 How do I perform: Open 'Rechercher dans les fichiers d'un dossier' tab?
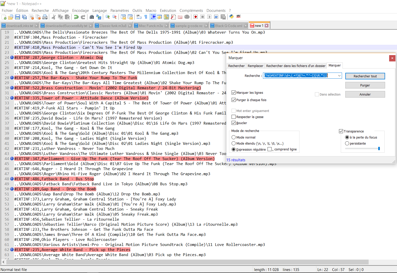tap(296, 66)
